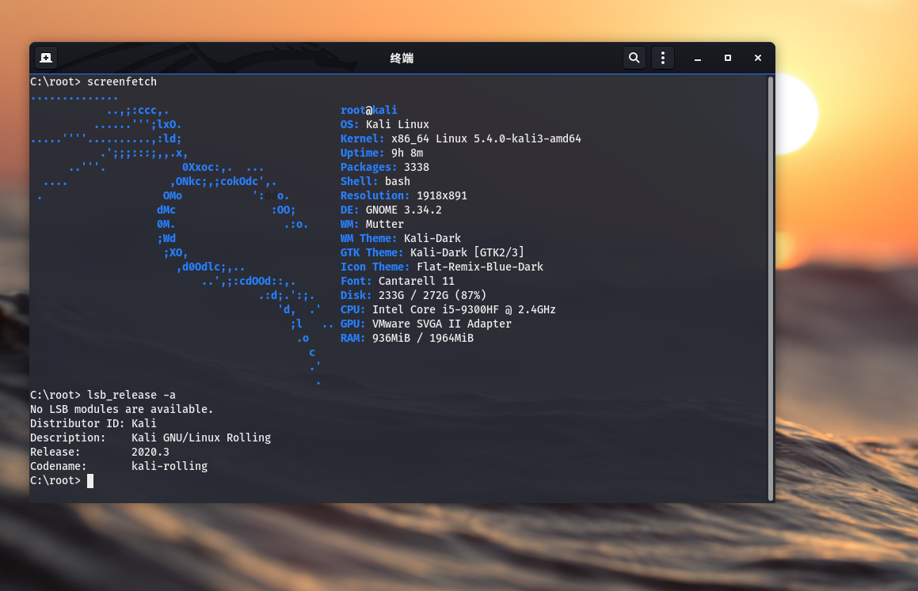Click the OS: Kali Linux info line

click(x=386, y=124)
